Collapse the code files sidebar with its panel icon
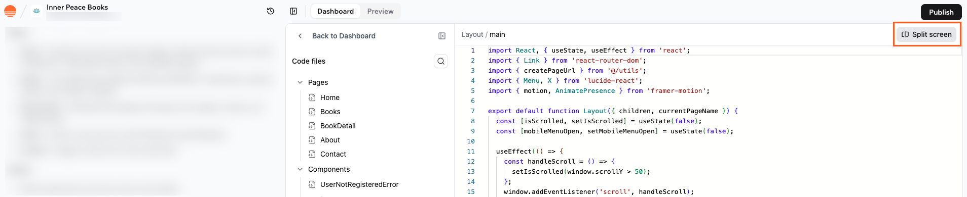Viewport: 967px width, 197px height. (442, 36)
